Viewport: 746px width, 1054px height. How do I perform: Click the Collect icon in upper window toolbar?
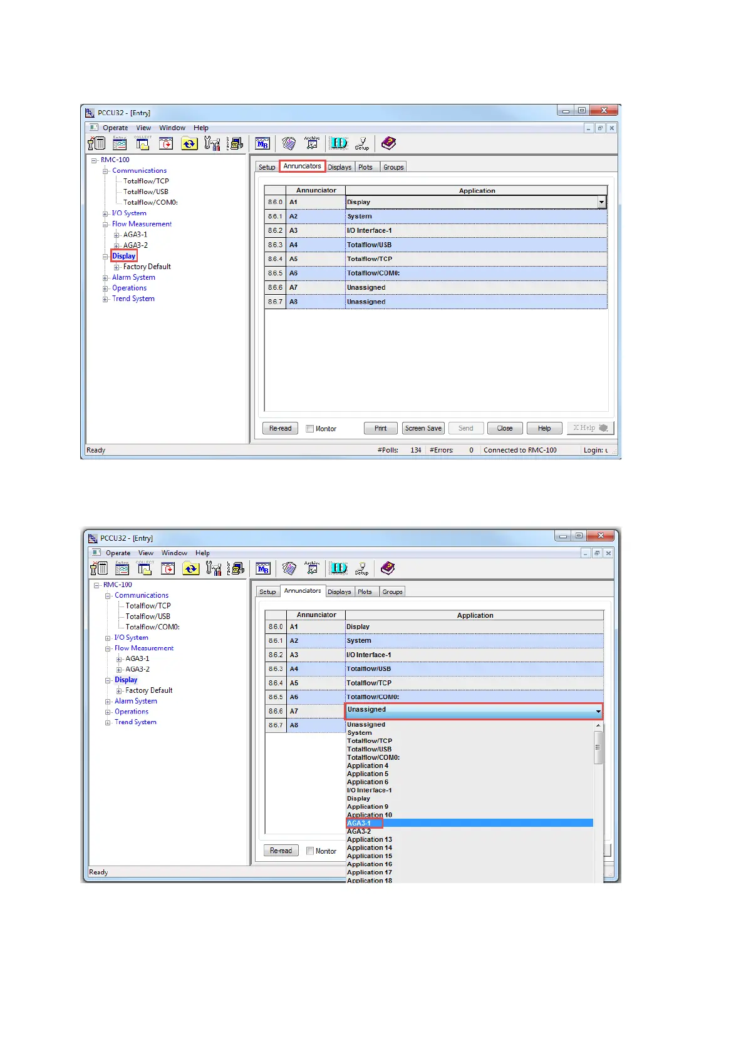point(143,143)
